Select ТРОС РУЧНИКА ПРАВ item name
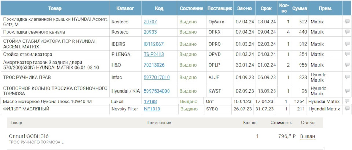This screenshot has width=352, height=150. pyautogui.click(x=27, y=78)
